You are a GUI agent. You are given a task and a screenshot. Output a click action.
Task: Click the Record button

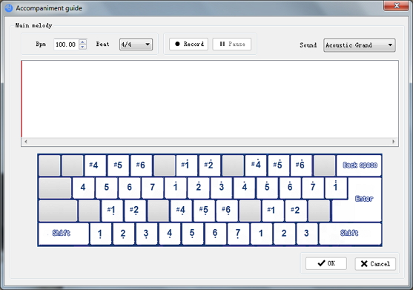tap(188, 44)
